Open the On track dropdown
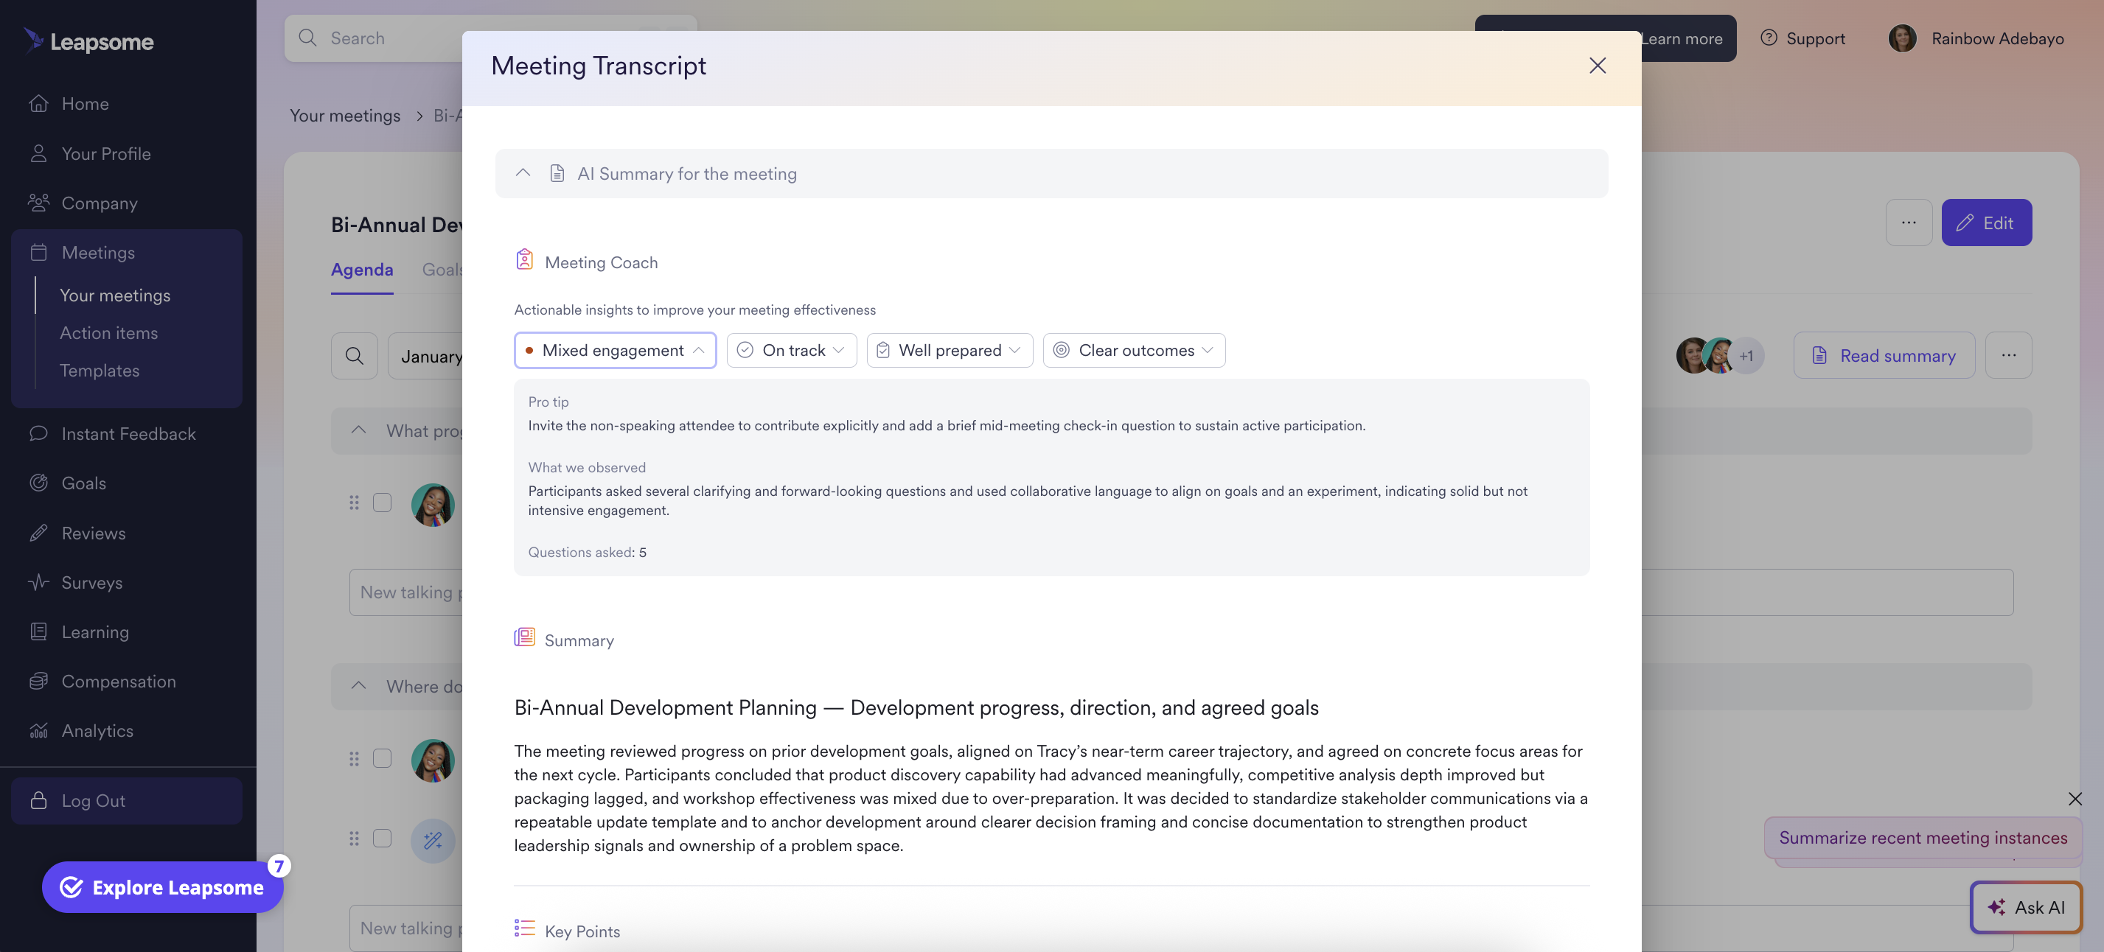 [790, 349]
